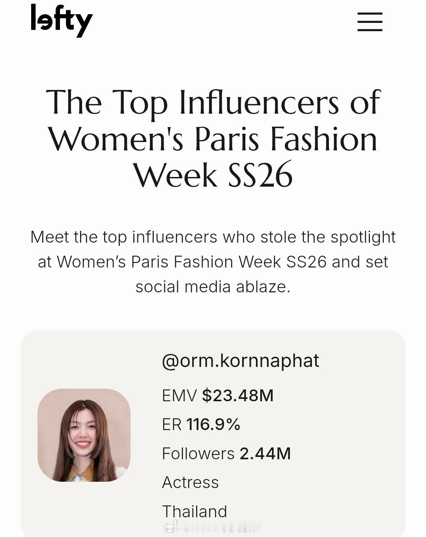Click the Followers label
Viewport: 426px width, 537px height.
coord(198,454)
